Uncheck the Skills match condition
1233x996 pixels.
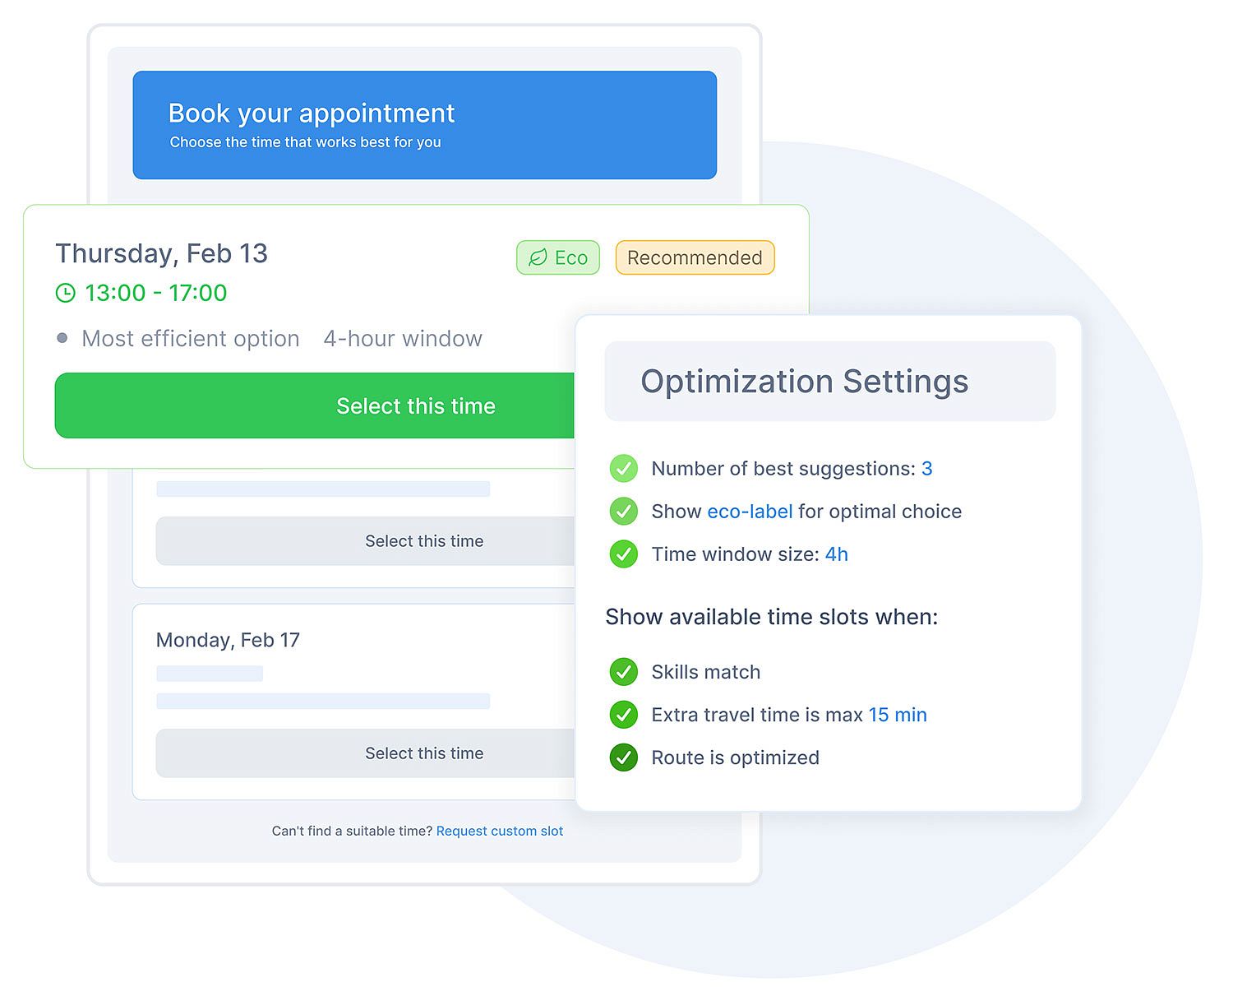coord(623,672)
